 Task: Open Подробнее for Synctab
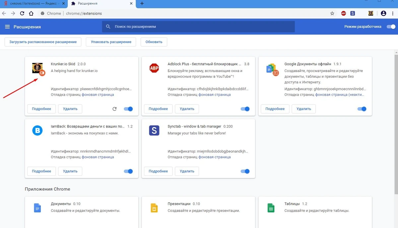(x=158, y=171)
